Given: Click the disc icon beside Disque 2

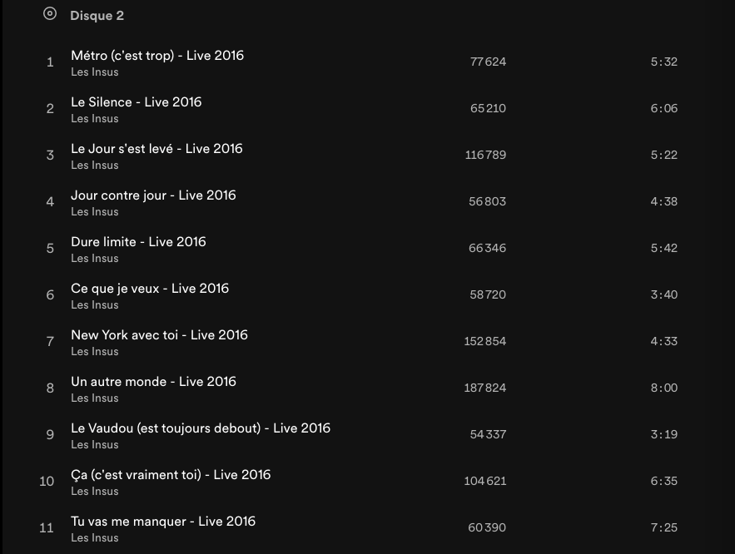Looking at the screenshot, I should click(50, 14).
